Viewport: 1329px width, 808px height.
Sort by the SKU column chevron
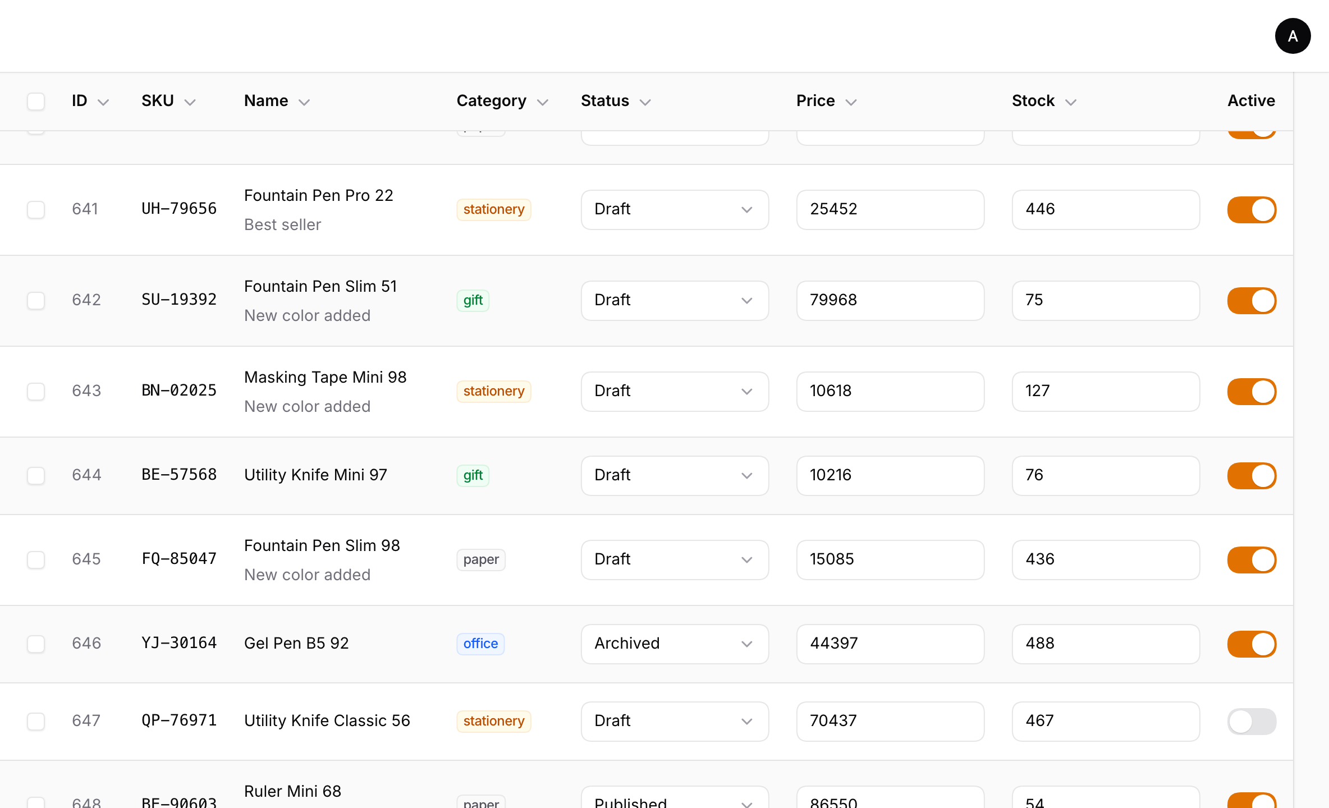click(190, 102)
